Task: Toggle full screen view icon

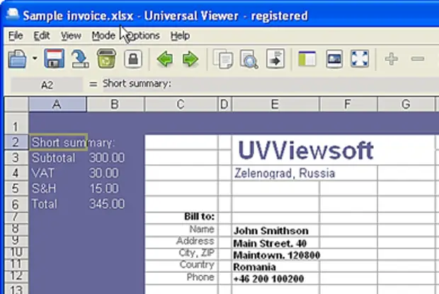Action: pyautogui.click(x=359, y=59)
